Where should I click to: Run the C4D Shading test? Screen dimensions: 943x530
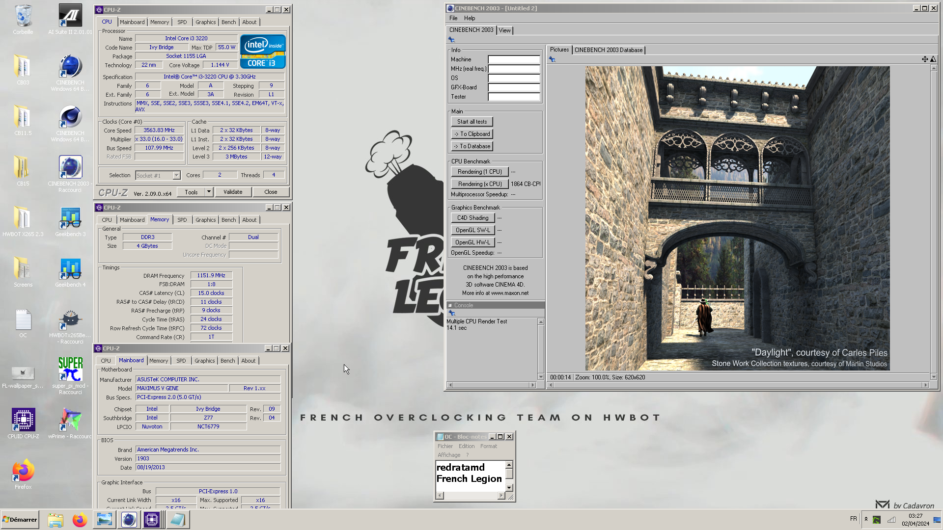(472, 218)
